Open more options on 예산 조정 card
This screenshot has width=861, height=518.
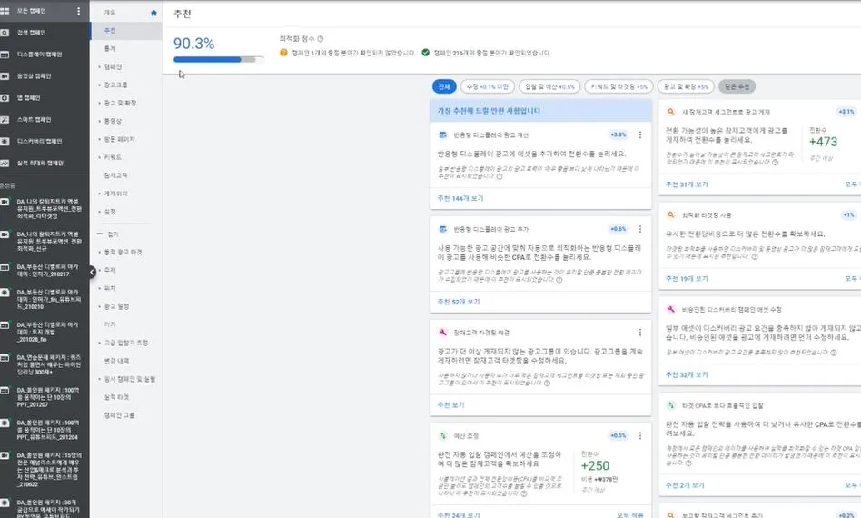(x=639, y=435)
